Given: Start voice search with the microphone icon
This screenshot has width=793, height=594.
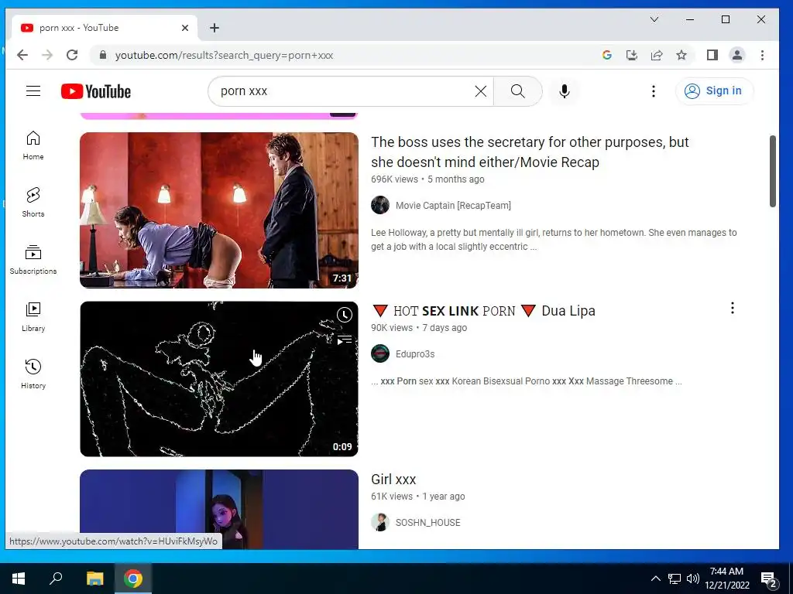Looking at the screenshot, I should coord(565,91).
